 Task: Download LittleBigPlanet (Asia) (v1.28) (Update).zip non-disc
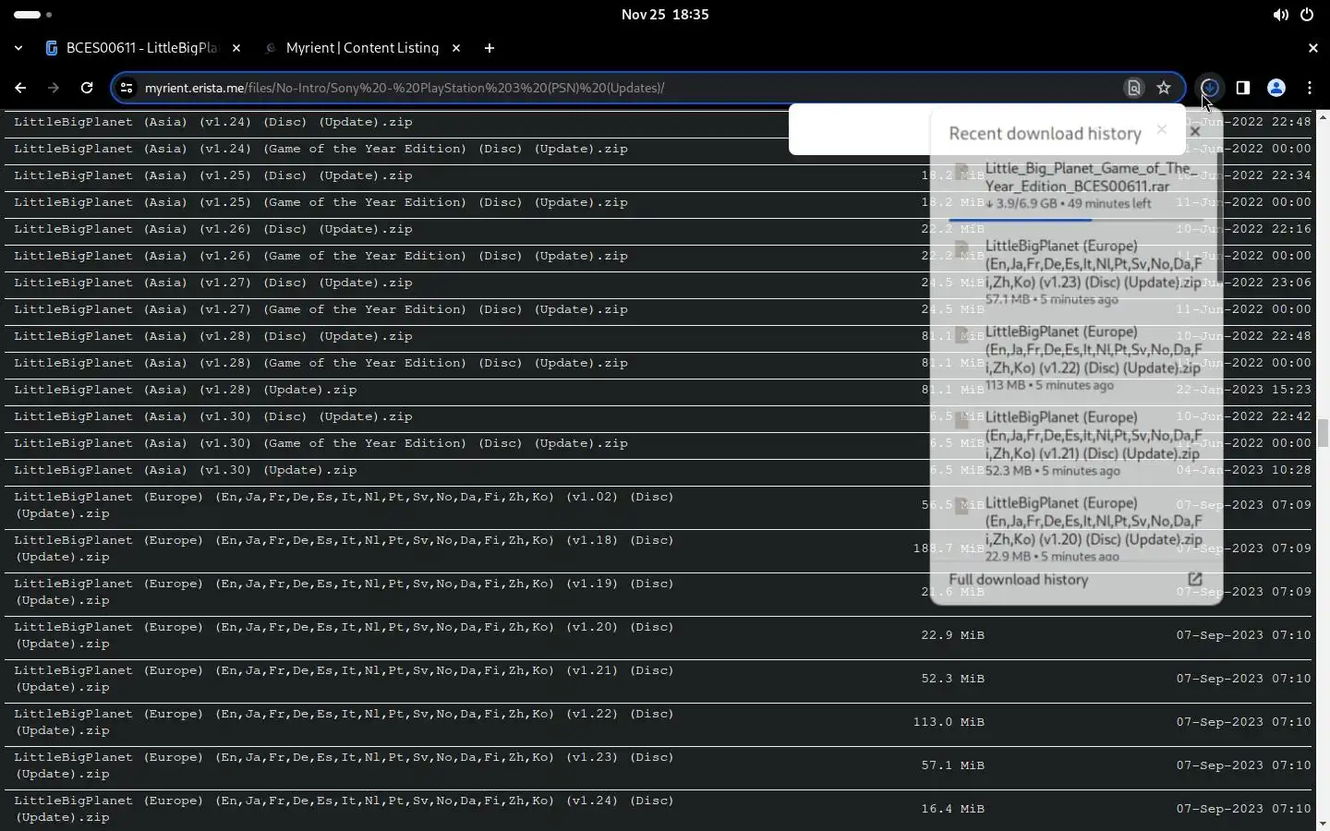(186, 390)
